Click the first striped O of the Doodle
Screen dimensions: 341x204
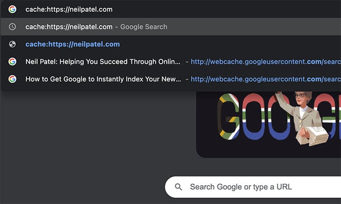(253, 117)
